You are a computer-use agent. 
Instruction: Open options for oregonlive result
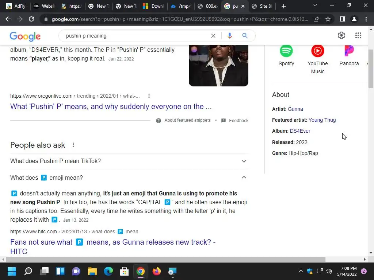tap(149, 96)
